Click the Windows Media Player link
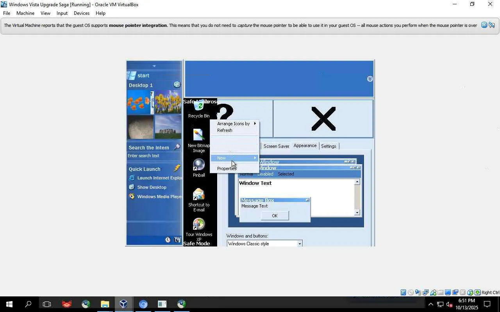This screenshot has height=312, width=500. point(159,197)
